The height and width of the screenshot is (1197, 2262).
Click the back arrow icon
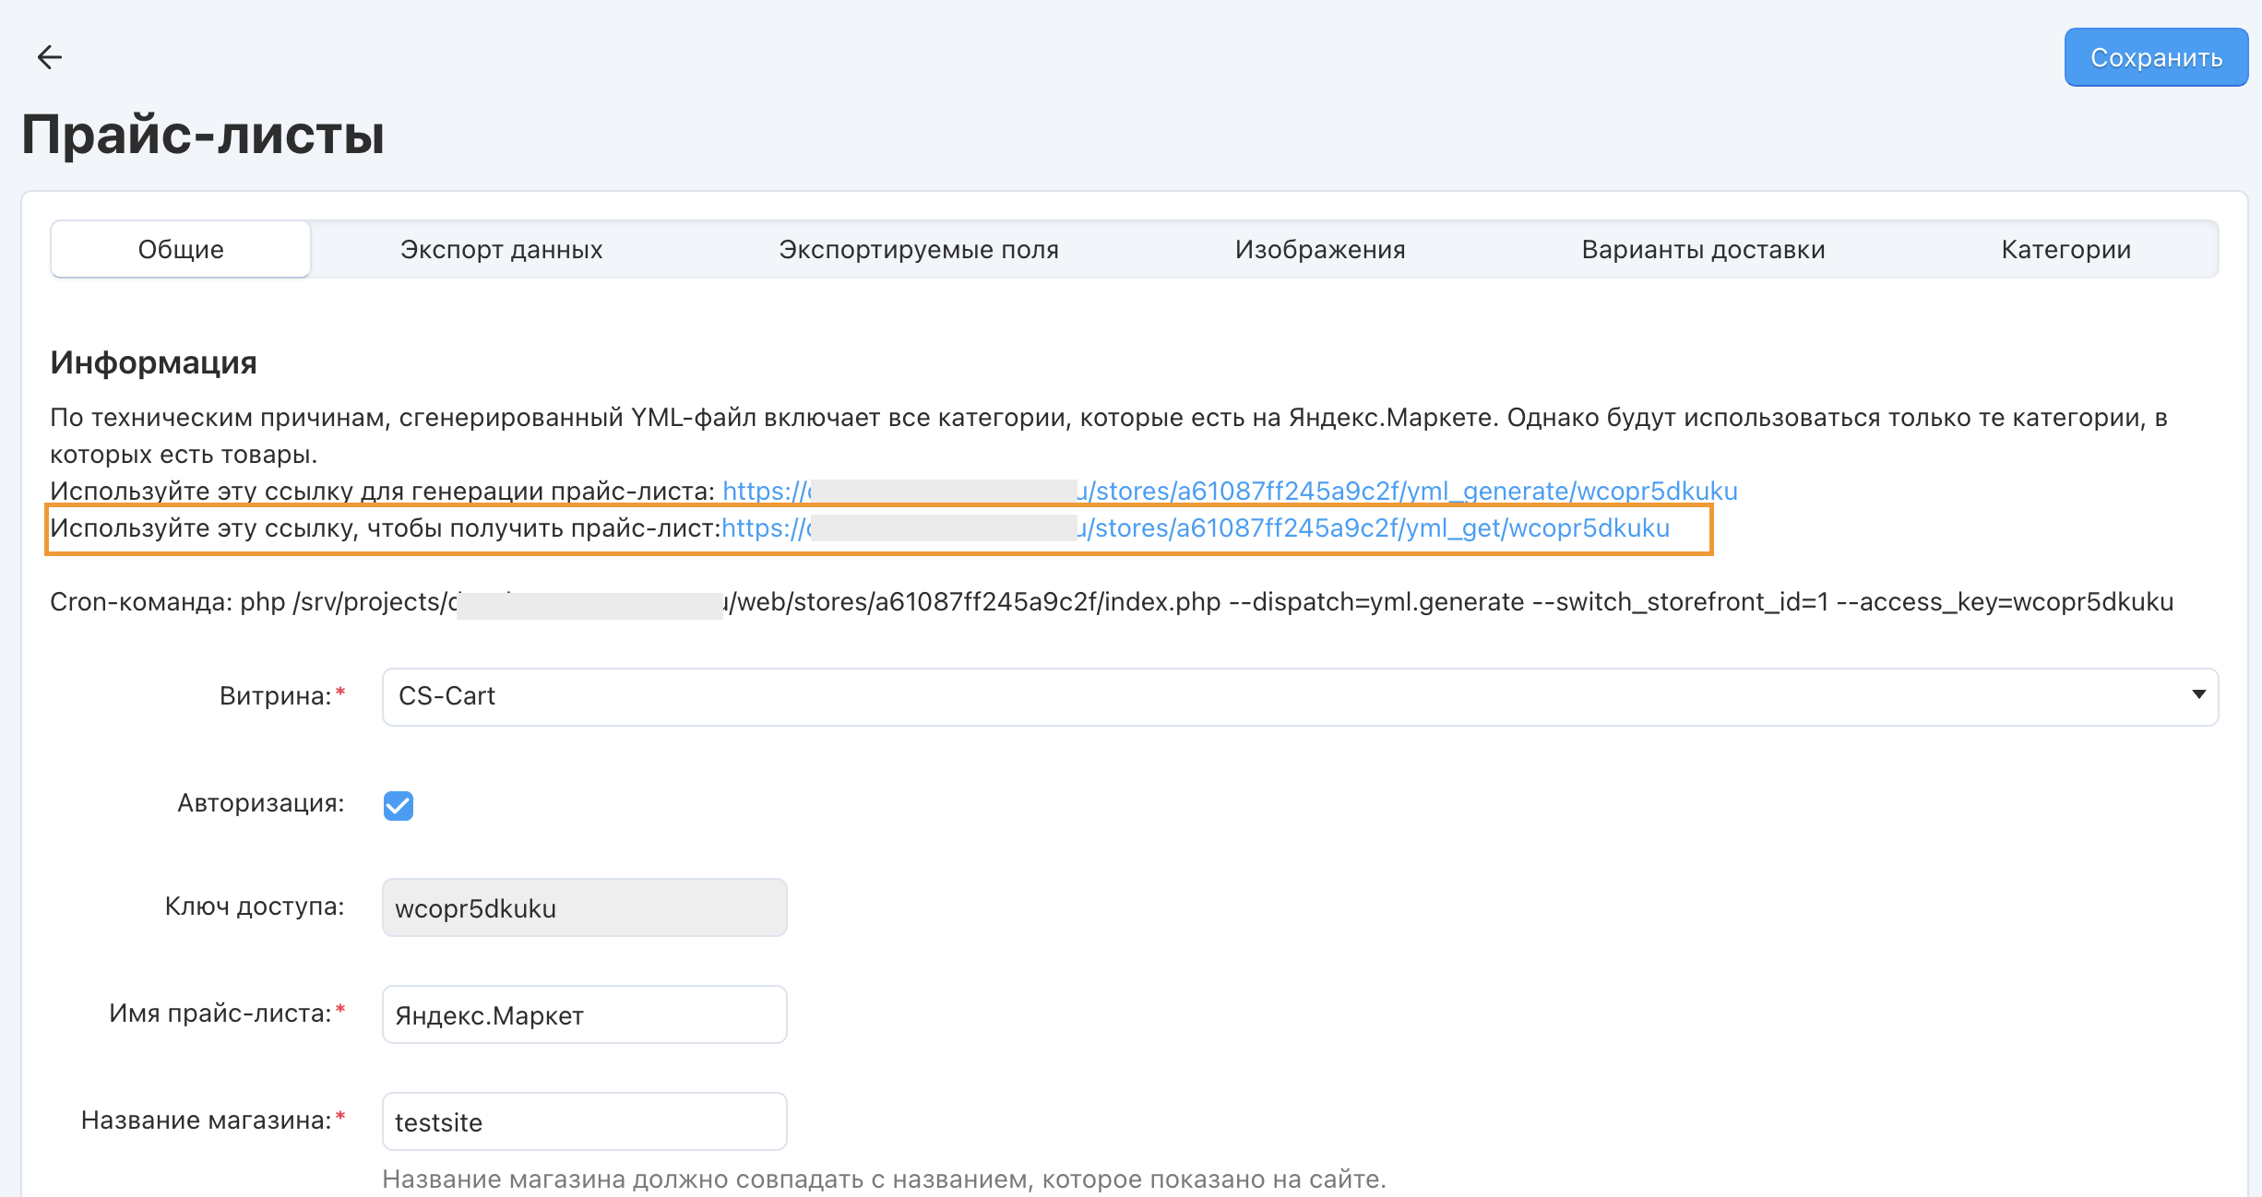(50, 57)
